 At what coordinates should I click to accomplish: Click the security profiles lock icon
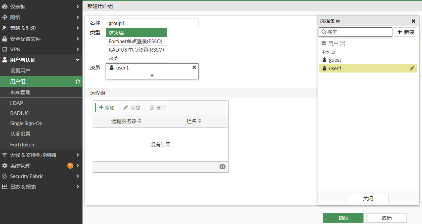(x=5, y=39)
